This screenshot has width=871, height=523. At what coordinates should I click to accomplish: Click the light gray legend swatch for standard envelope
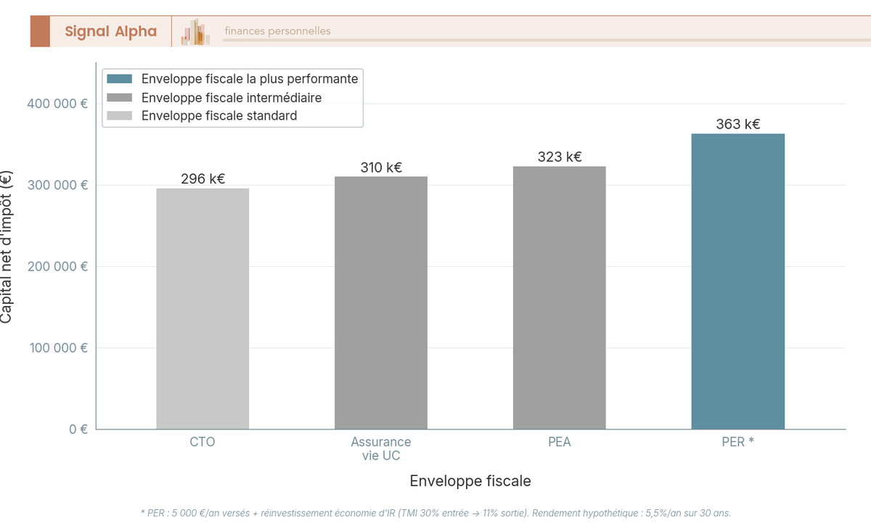(120, 115)
